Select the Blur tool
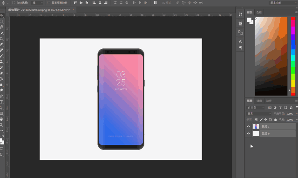The width and height of the screenshot is (298, 178). (1, 85)
